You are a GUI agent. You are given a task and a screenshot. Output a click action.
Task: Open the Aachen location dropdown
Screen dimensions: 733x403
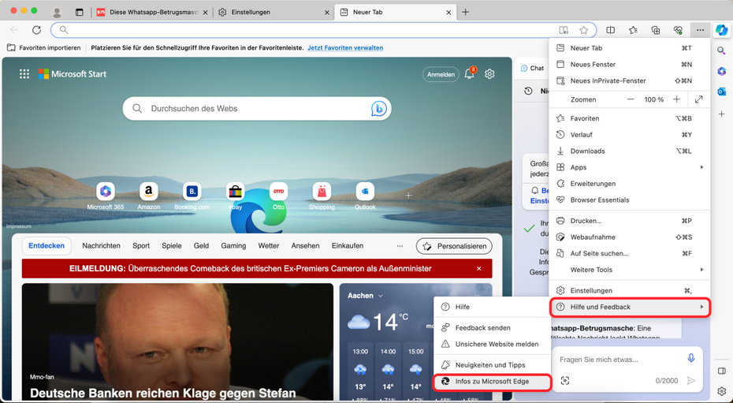coord(365,296)
